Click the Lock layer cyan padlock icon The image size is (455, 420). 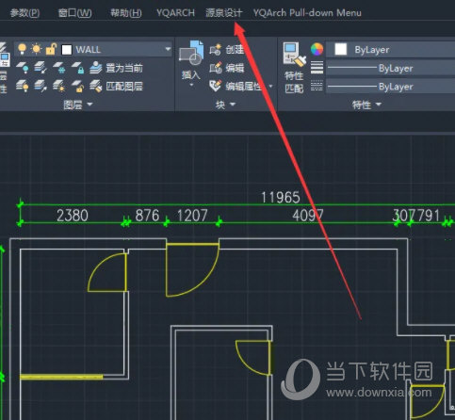tap(77, 68)
